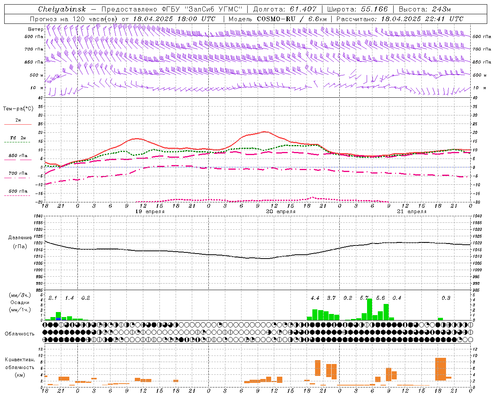Click the 'Модель COSMO-RU / 6.6км' model label
This screenshot has width=493, height=394.
(x=278, y=19)
